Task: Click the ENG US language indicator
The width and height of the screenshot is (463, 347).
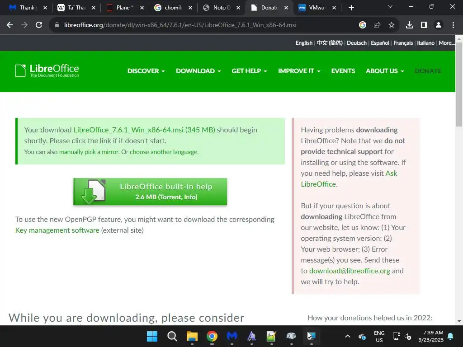Action: (x=379, y=336)
